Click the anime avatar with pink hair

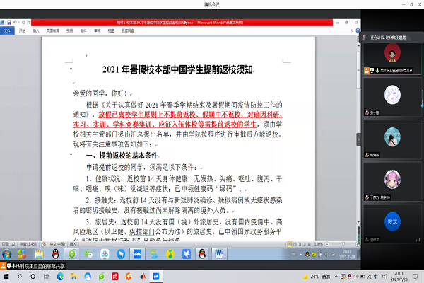[389, 179]
